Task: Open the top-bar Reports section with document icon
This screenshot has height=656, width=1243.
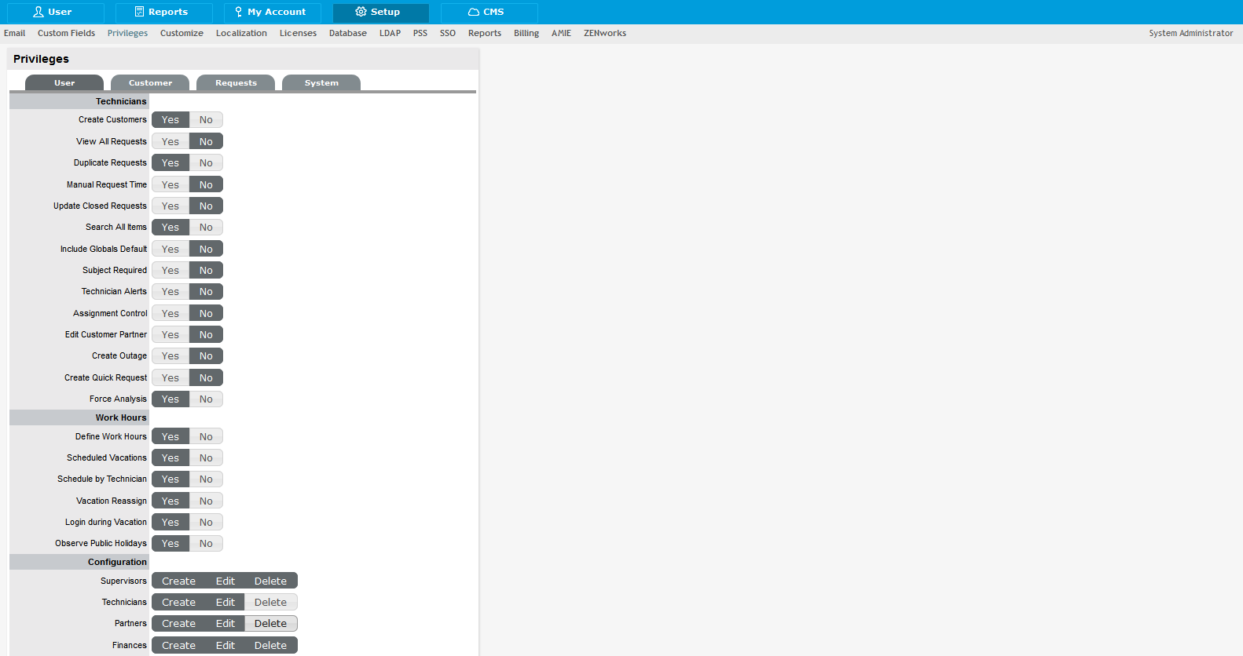Action: point(163,13)
